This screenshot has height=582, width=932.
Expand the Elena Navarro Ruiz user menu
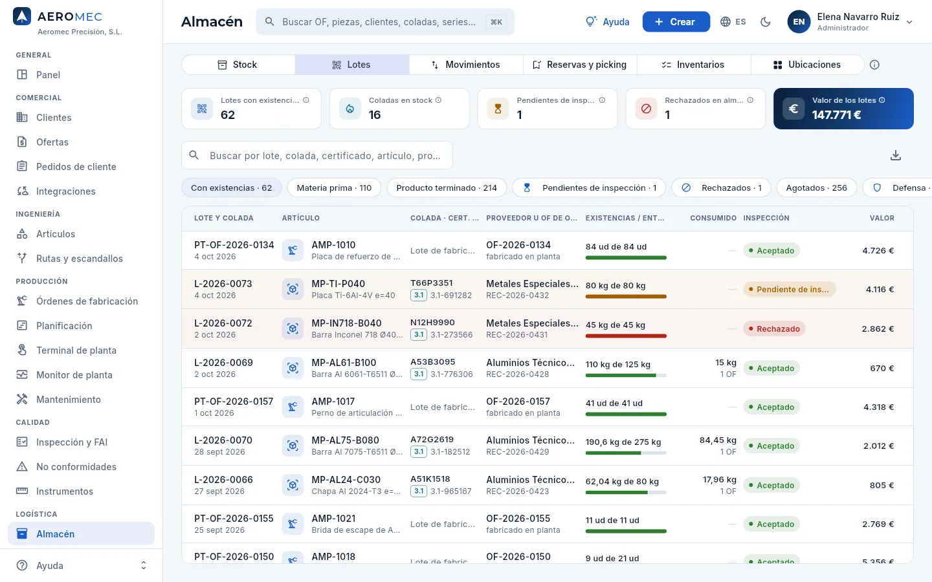tap(850, 22)
